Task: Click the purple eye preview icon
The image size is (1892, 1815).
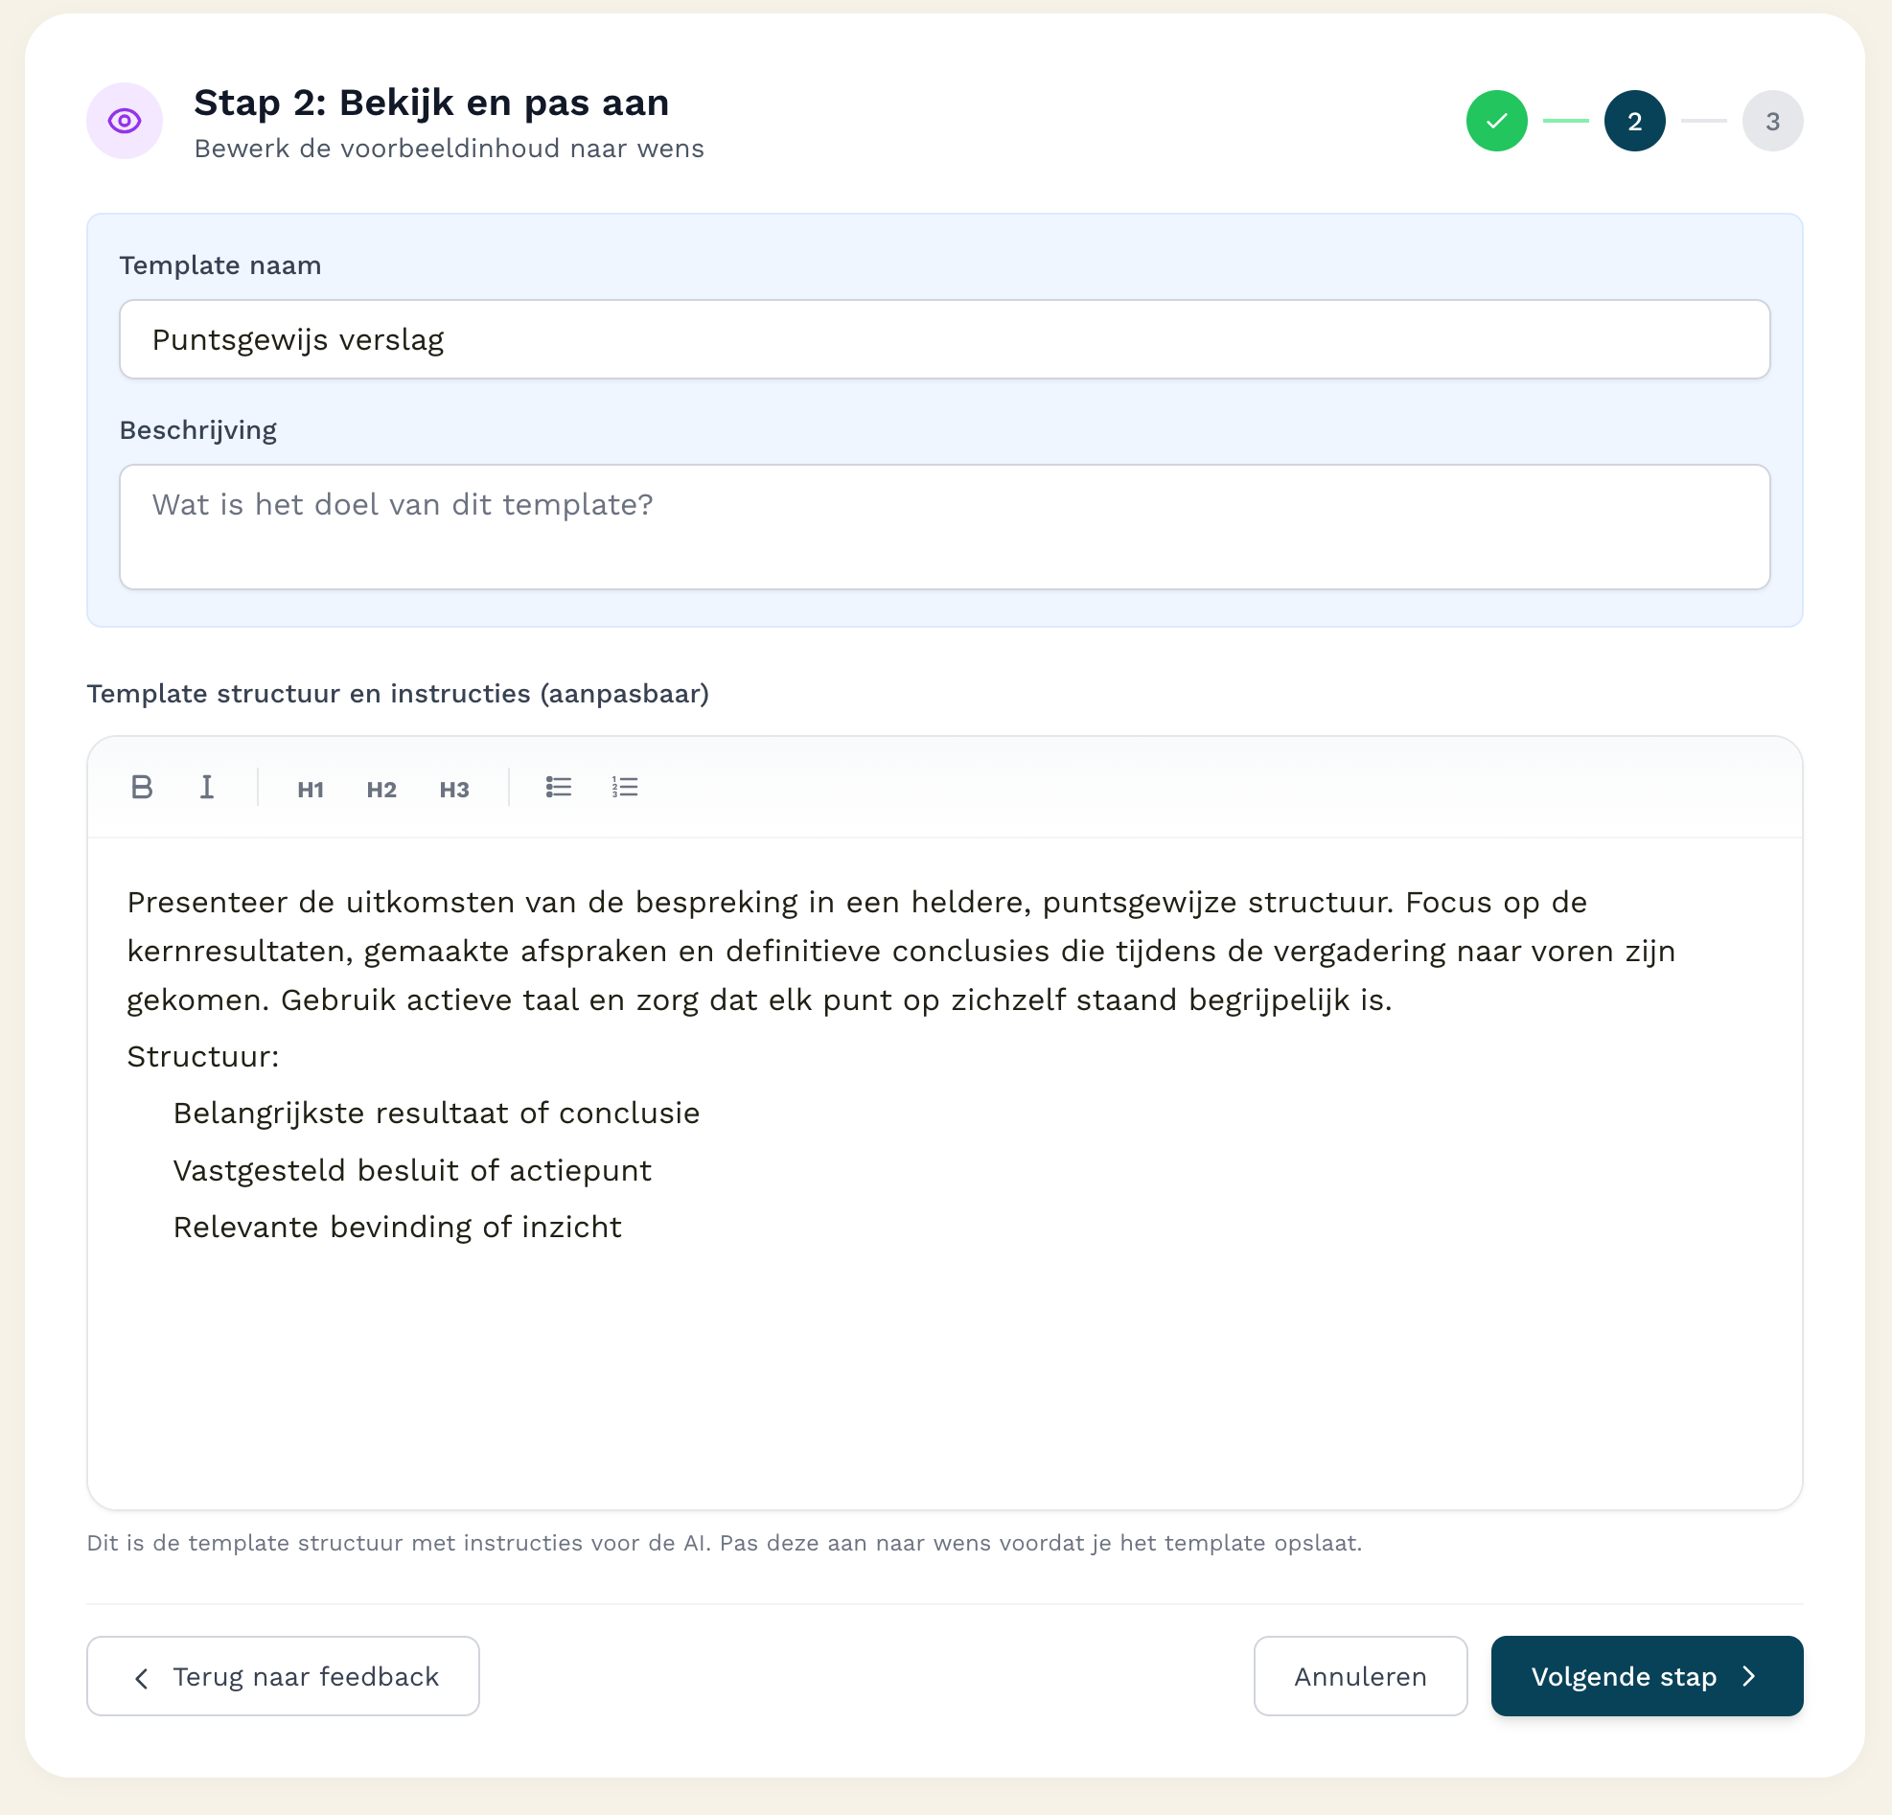Action: [x=125, y=121]
